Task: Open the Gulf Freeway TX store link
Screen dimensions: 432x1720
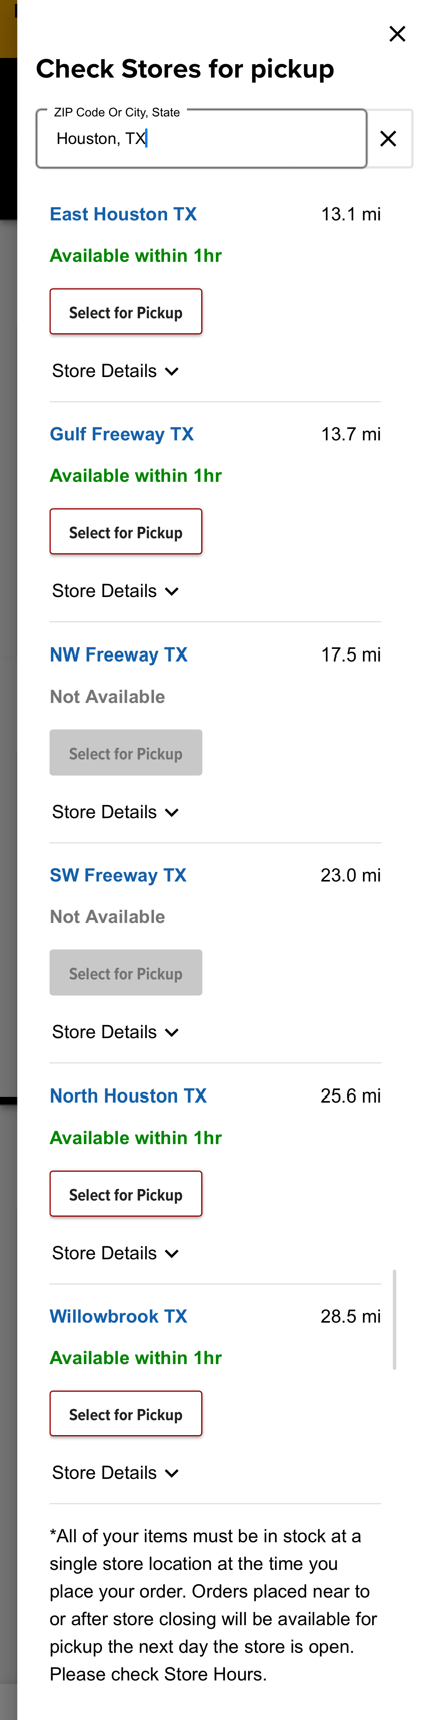Action: click(x=121, y=433)
